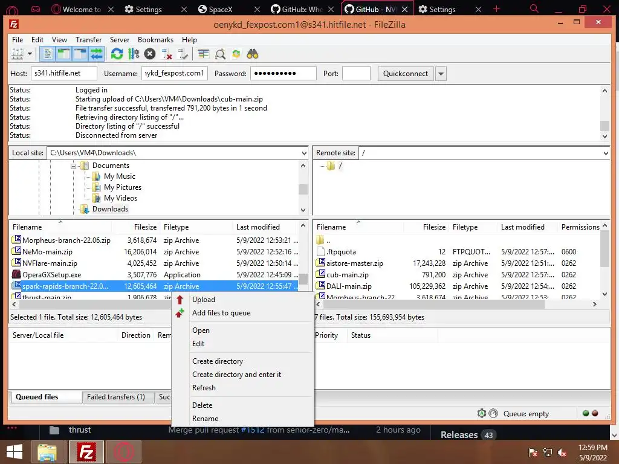
Task: Open the Bookmarks menu
Action: pos(155,40)
